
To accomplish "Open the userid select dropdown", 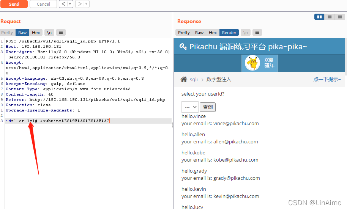I will coord(190,107).
